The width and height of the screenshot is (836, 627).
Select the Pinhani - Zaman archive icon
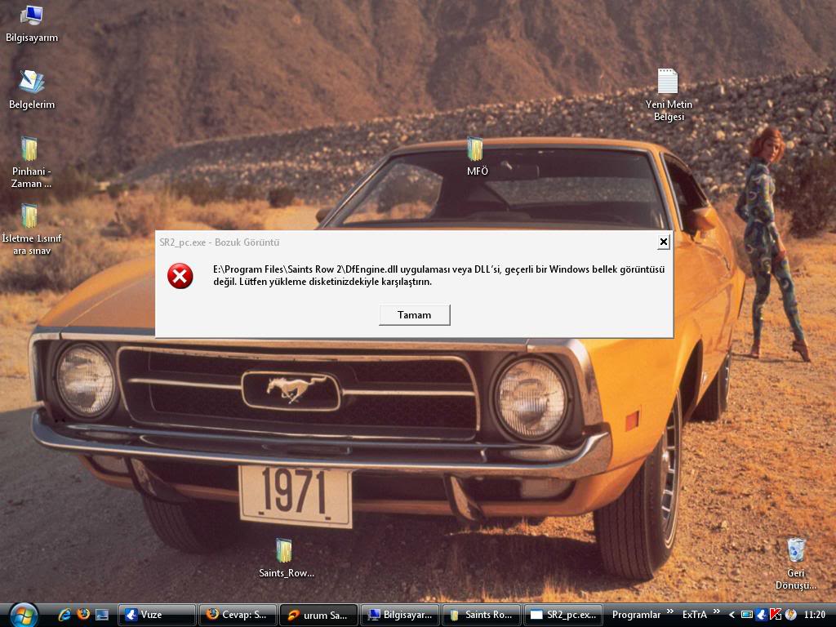coord(30,149)
